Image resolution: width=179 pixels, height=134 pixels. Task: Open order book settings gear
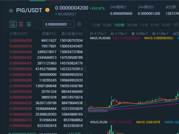tap(79, 24)
